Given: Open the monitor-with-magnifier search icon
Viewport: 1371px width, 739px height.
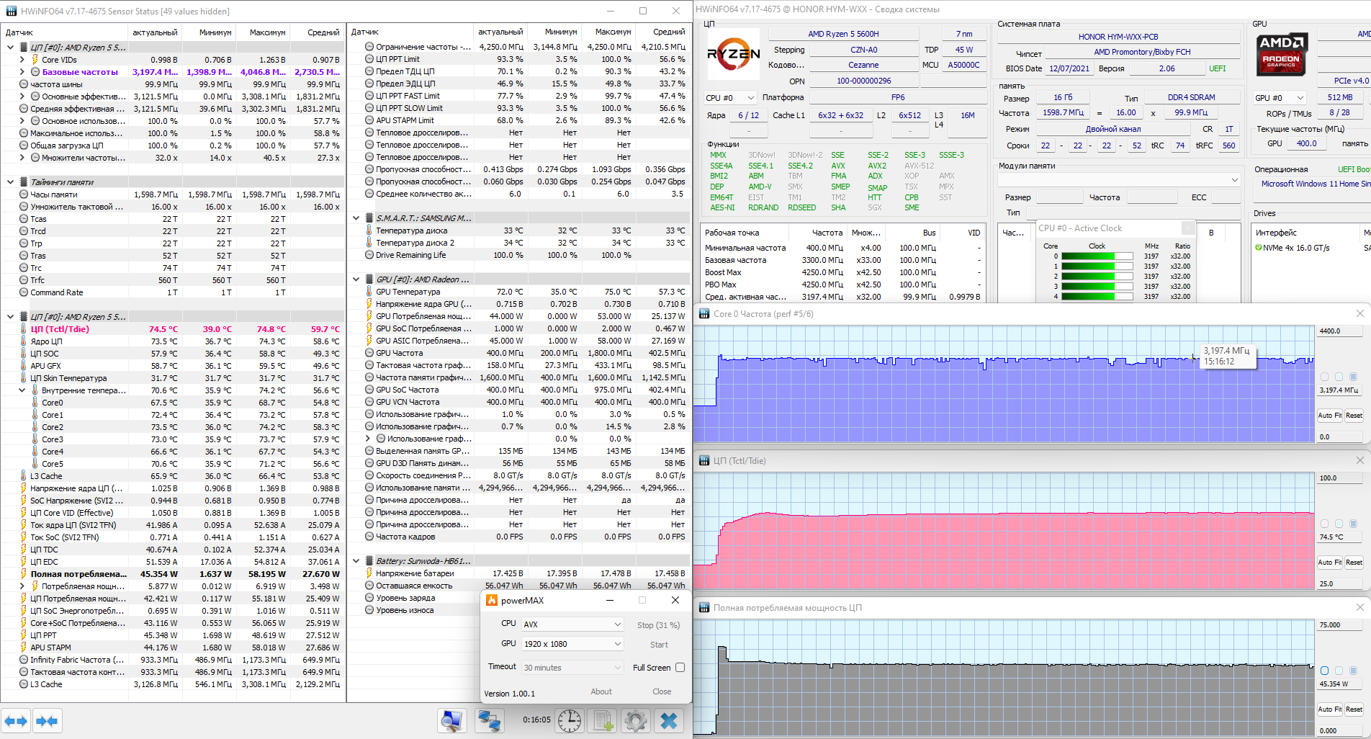Looking at the screenshot, I should click(x=452, y=721).
